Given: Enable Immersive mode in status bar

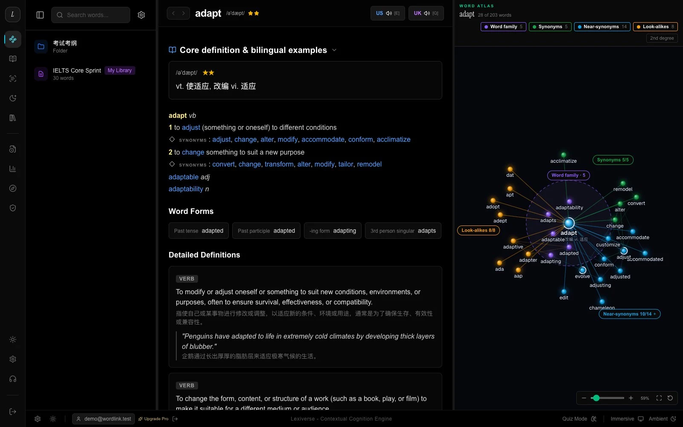Looking at the screenshot, I should click(627, 419).
